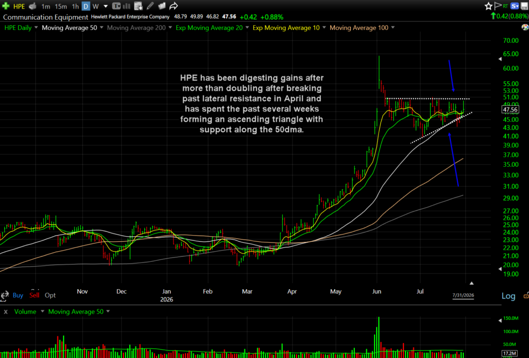Click the +0.42 change value in header
The height and width of the screenshot is (358, 529).
pyautogui.click(x=248, y=17)
